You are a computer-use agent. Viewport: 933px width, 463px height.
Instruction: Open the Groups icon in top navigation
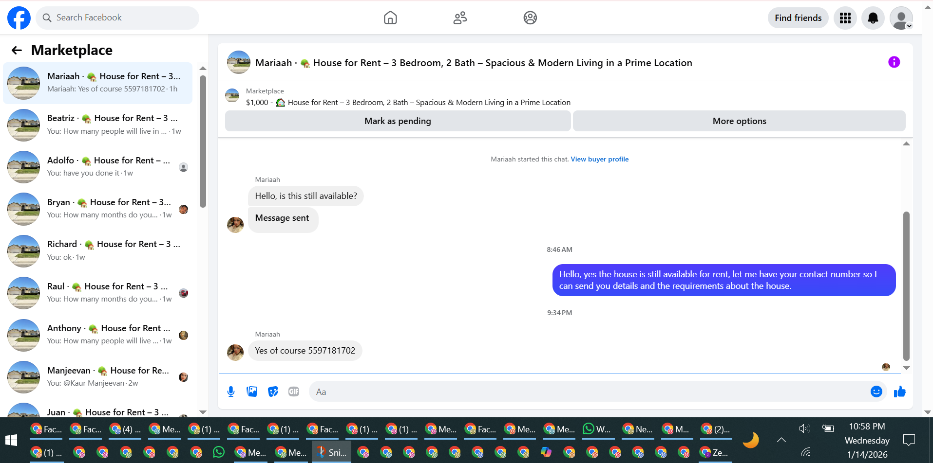tap(530, 18)
